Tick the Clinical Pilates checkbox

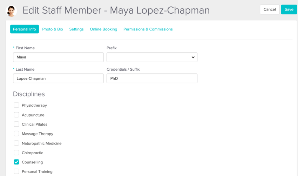[16, 124]
